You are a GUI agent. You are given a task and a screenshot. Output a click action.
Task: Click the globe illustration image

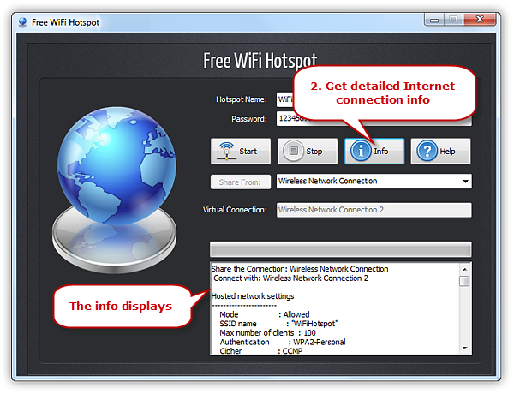tap(115, 189)
